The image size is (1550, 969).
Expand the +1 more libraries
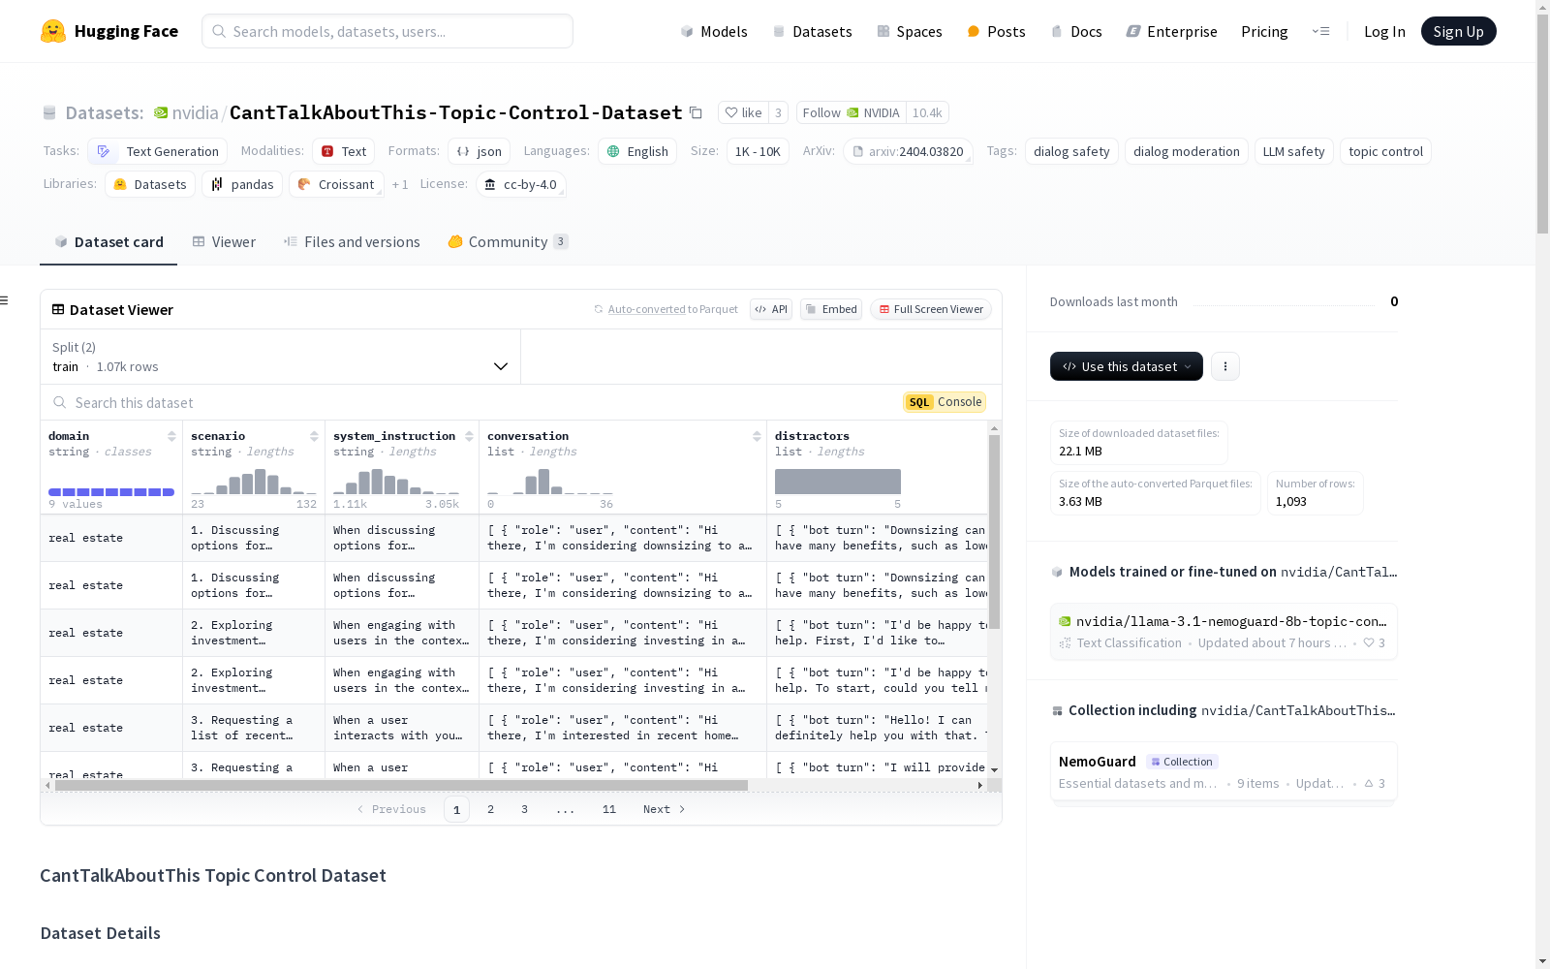tap(400, 184)
